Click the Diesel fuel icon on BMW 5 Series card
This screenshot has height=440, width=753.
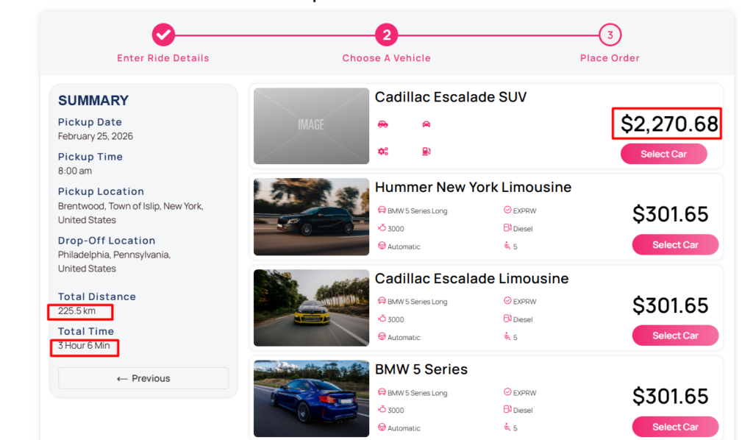tap(507, 410)
